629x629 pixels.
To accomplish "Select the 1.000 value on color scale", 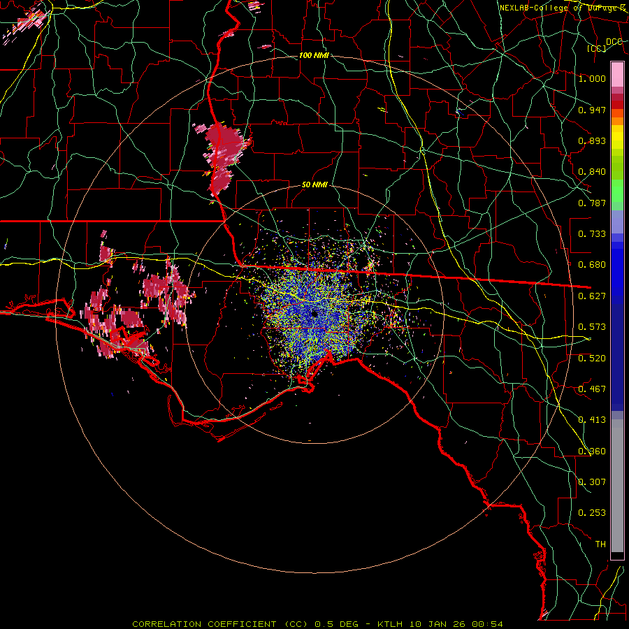I will pos(592,78).
